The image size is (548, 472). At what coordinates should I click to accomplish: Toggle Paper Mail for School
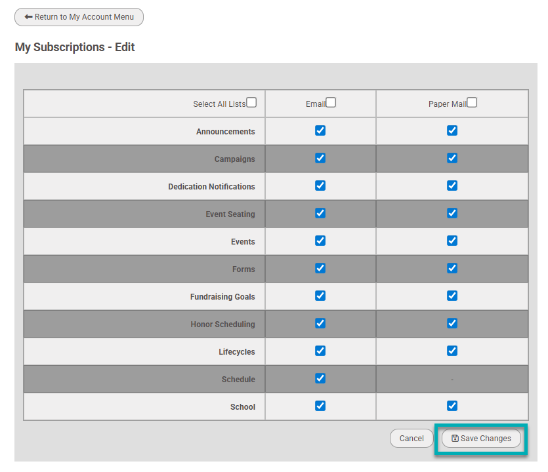coord(452,406)
